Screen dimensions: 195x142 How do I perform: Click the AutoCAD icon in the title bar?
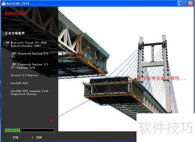(4, 3)
